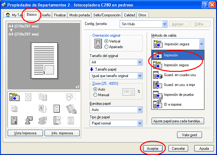
Task: Click the secure print key icon in status grid
Action: (x=14, y=97)
